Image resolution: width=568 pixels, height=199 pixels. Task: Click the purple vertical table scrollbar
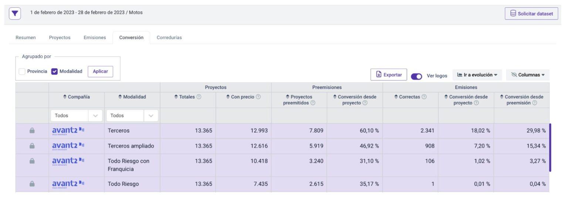[550, 148]
